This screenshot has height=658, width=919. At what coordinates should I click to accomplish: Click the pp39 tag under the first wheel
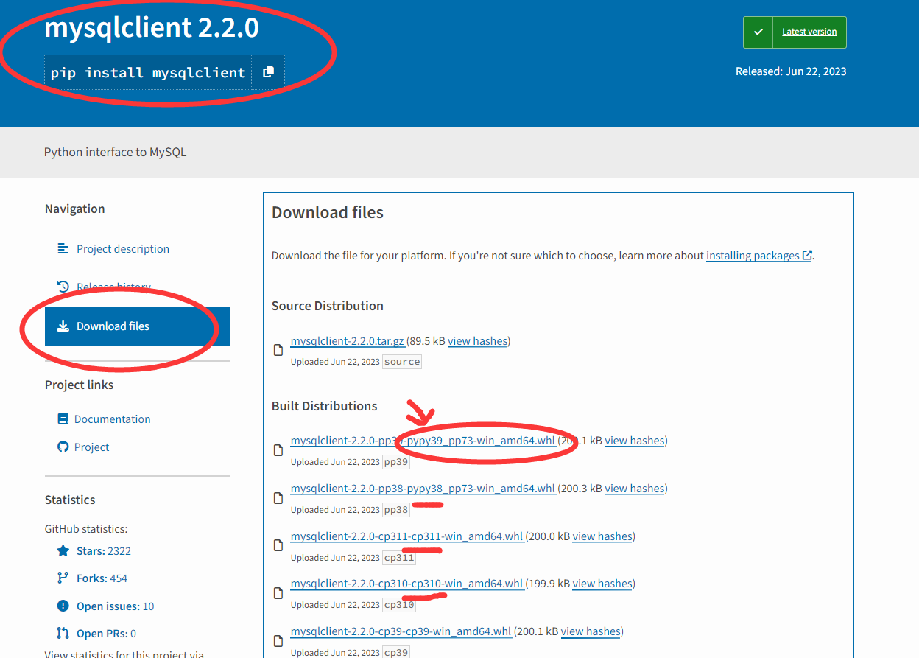395,461
